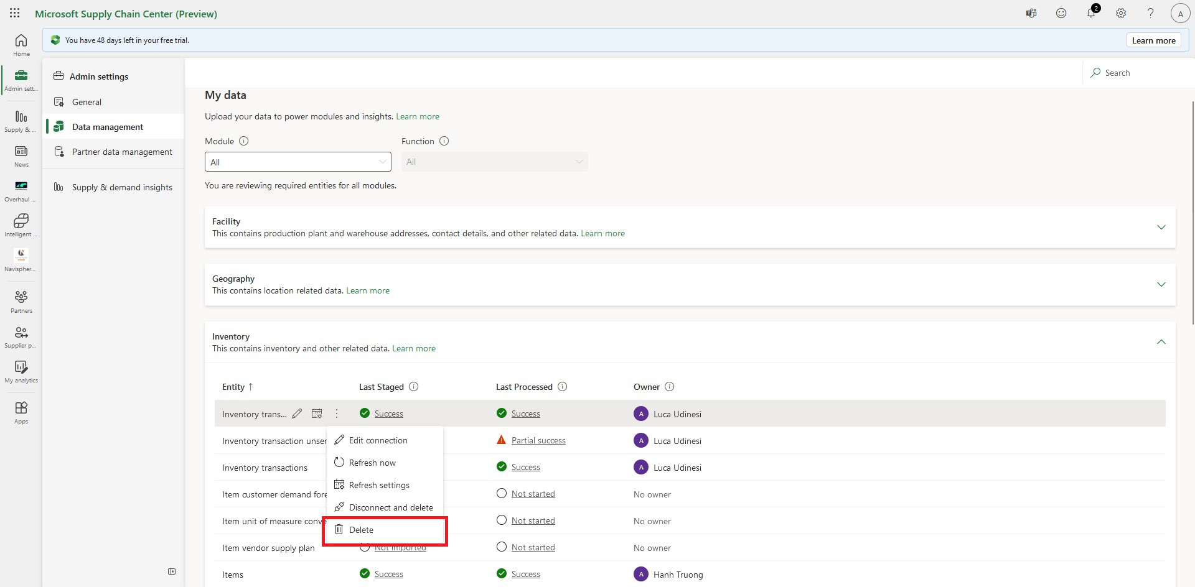Select Edit connection from context menu
The image size is (1195, 587).
click(x=385, y=440)
